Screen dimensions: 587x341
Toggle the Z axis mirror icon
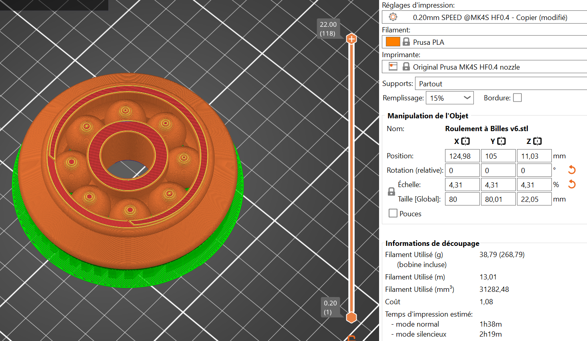click(x=537, y=141)
